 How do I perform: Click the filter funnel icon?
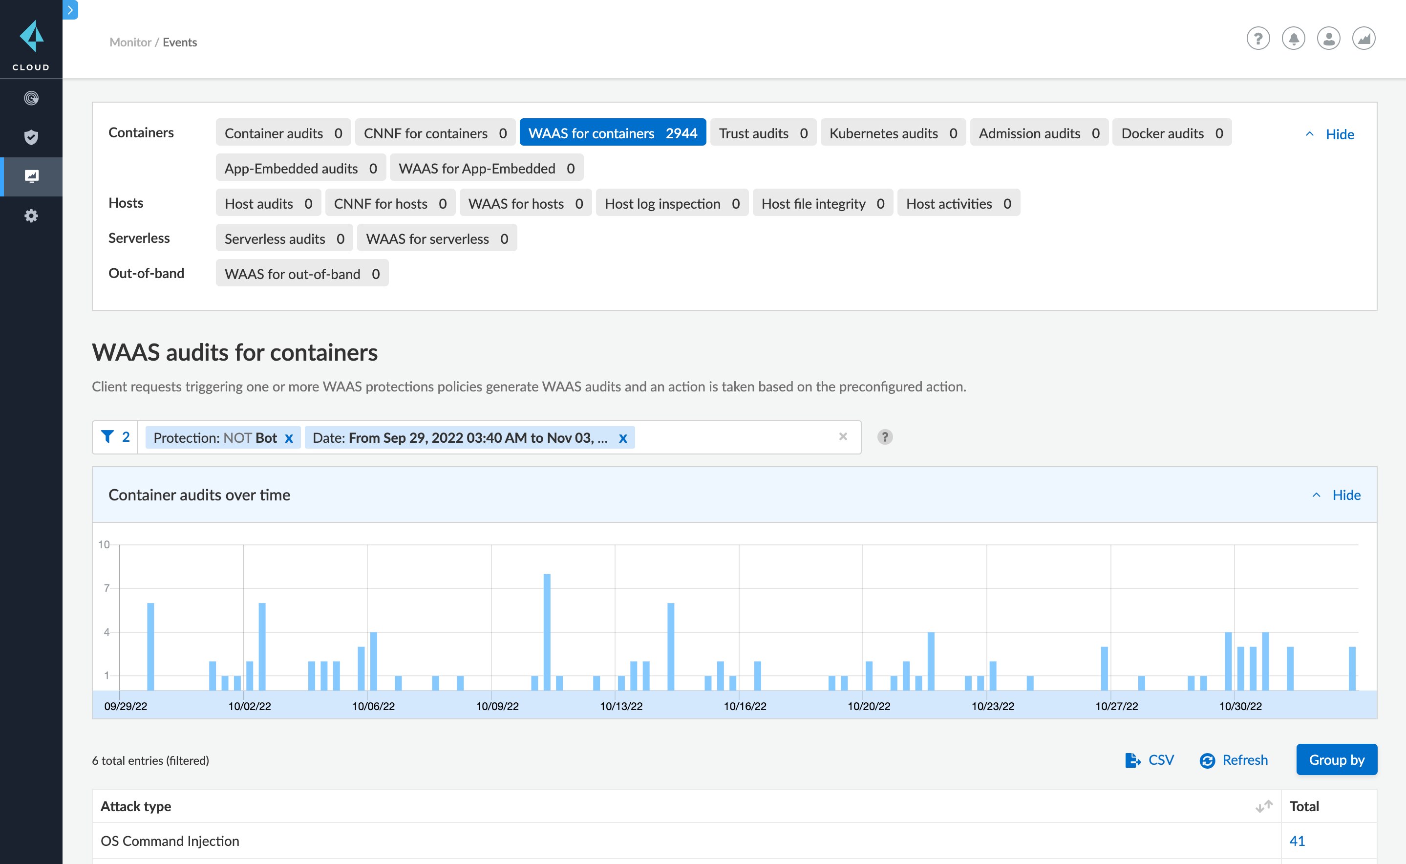[x=107, y=436]
